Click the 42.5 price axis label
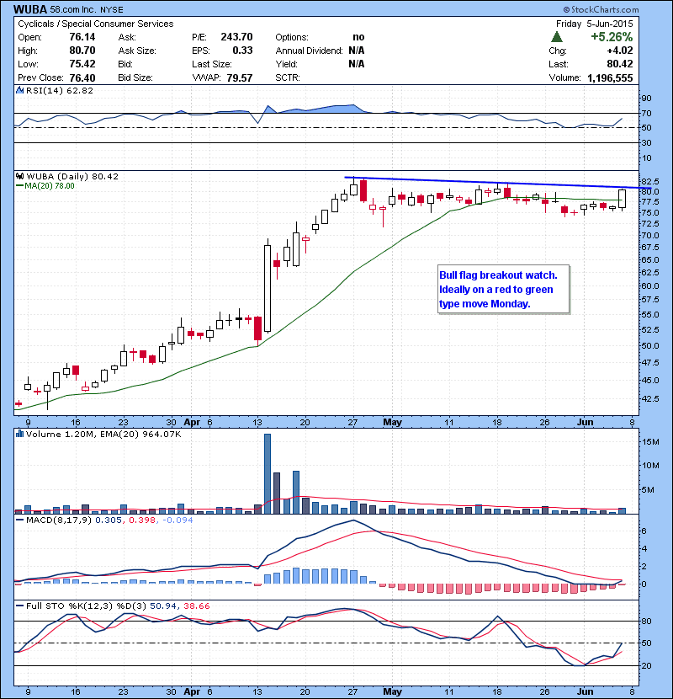The image size is (673, 699). [x=649, y=398]
